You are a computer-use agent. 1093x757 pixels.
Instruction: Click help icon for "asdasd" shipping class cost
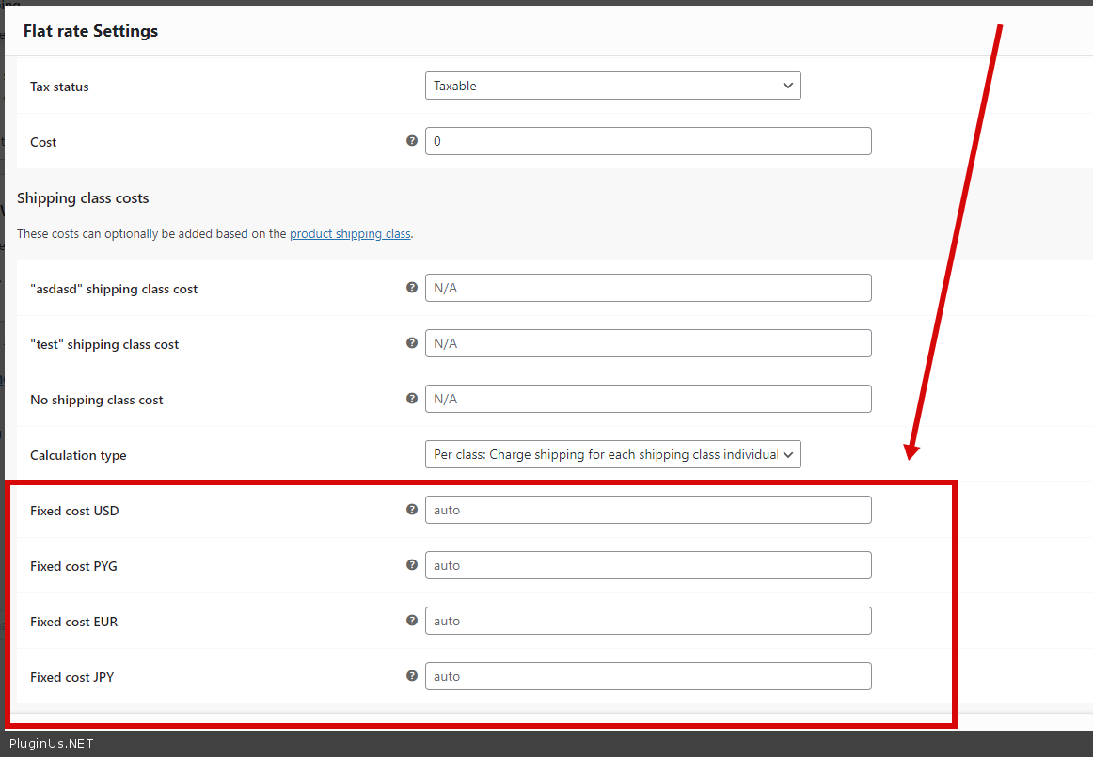click(x=412, y=288)
